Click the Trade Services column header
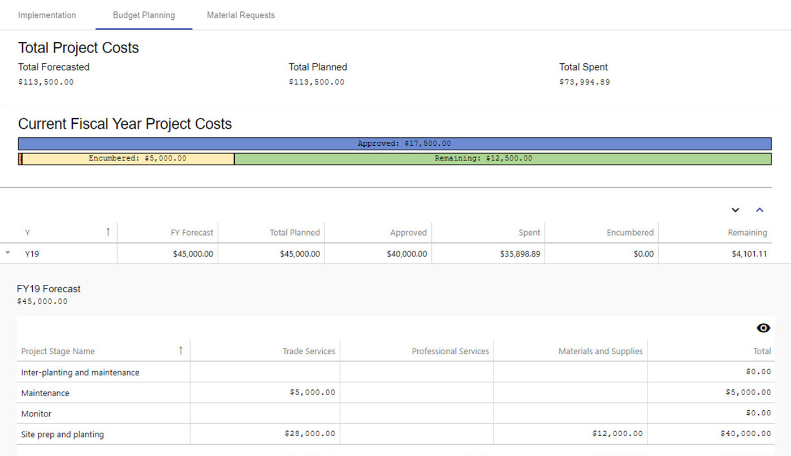The width and height of the screenshot is (791, 456). [309, 351]
